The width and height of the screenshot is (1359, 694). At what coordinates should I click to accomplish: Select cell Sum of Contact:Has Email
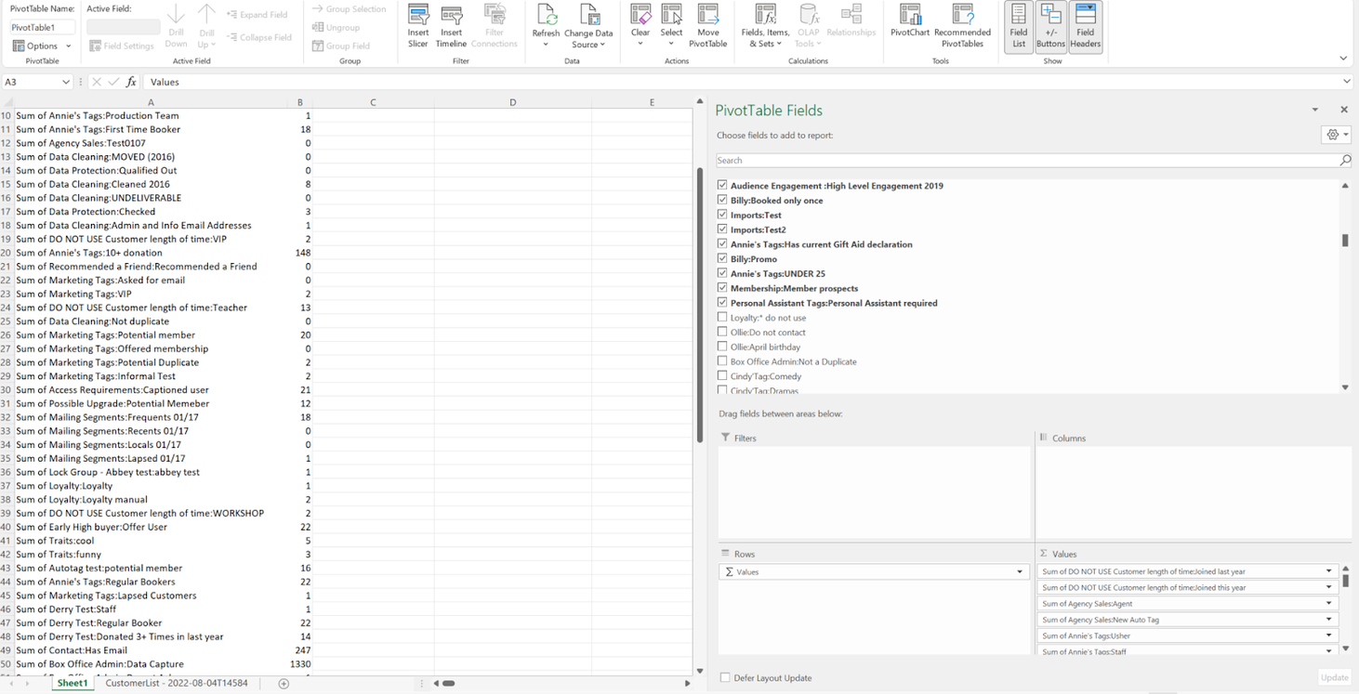[150, 650]
